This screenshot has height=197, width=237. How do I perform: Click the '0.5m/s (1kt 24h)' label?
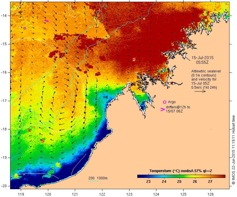click(x=204, y=87)
